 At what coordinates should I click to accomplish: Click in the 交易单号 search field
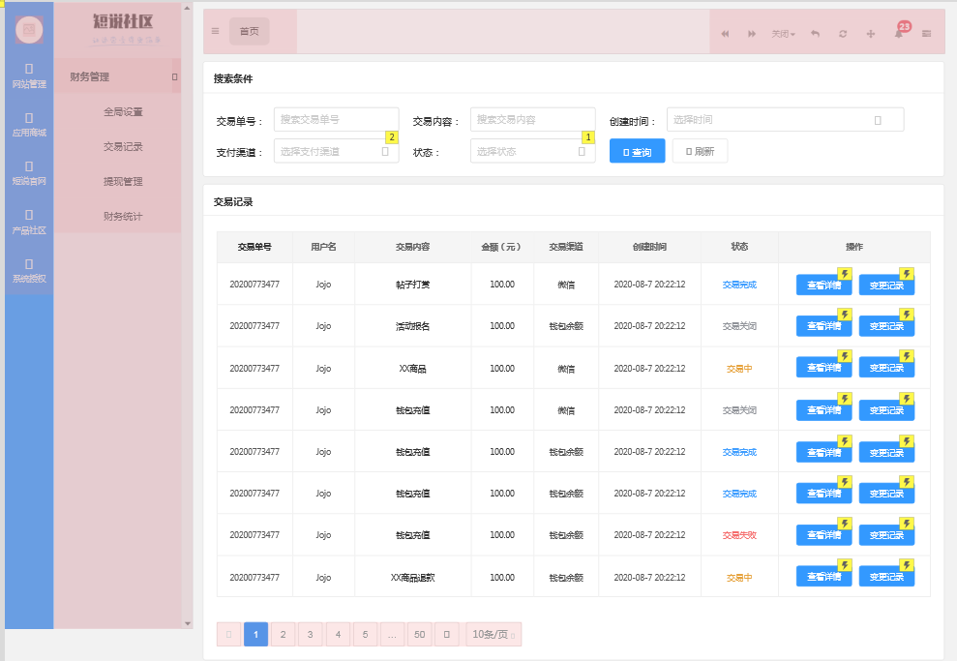337,120
